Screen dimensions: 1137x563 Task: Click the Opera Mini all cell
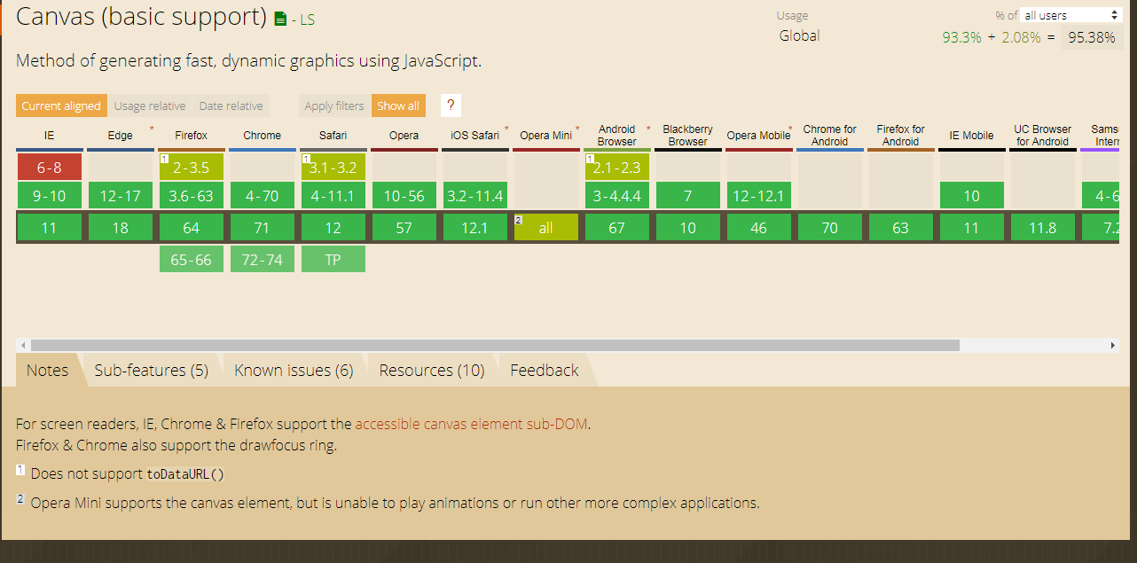[545, 228]
